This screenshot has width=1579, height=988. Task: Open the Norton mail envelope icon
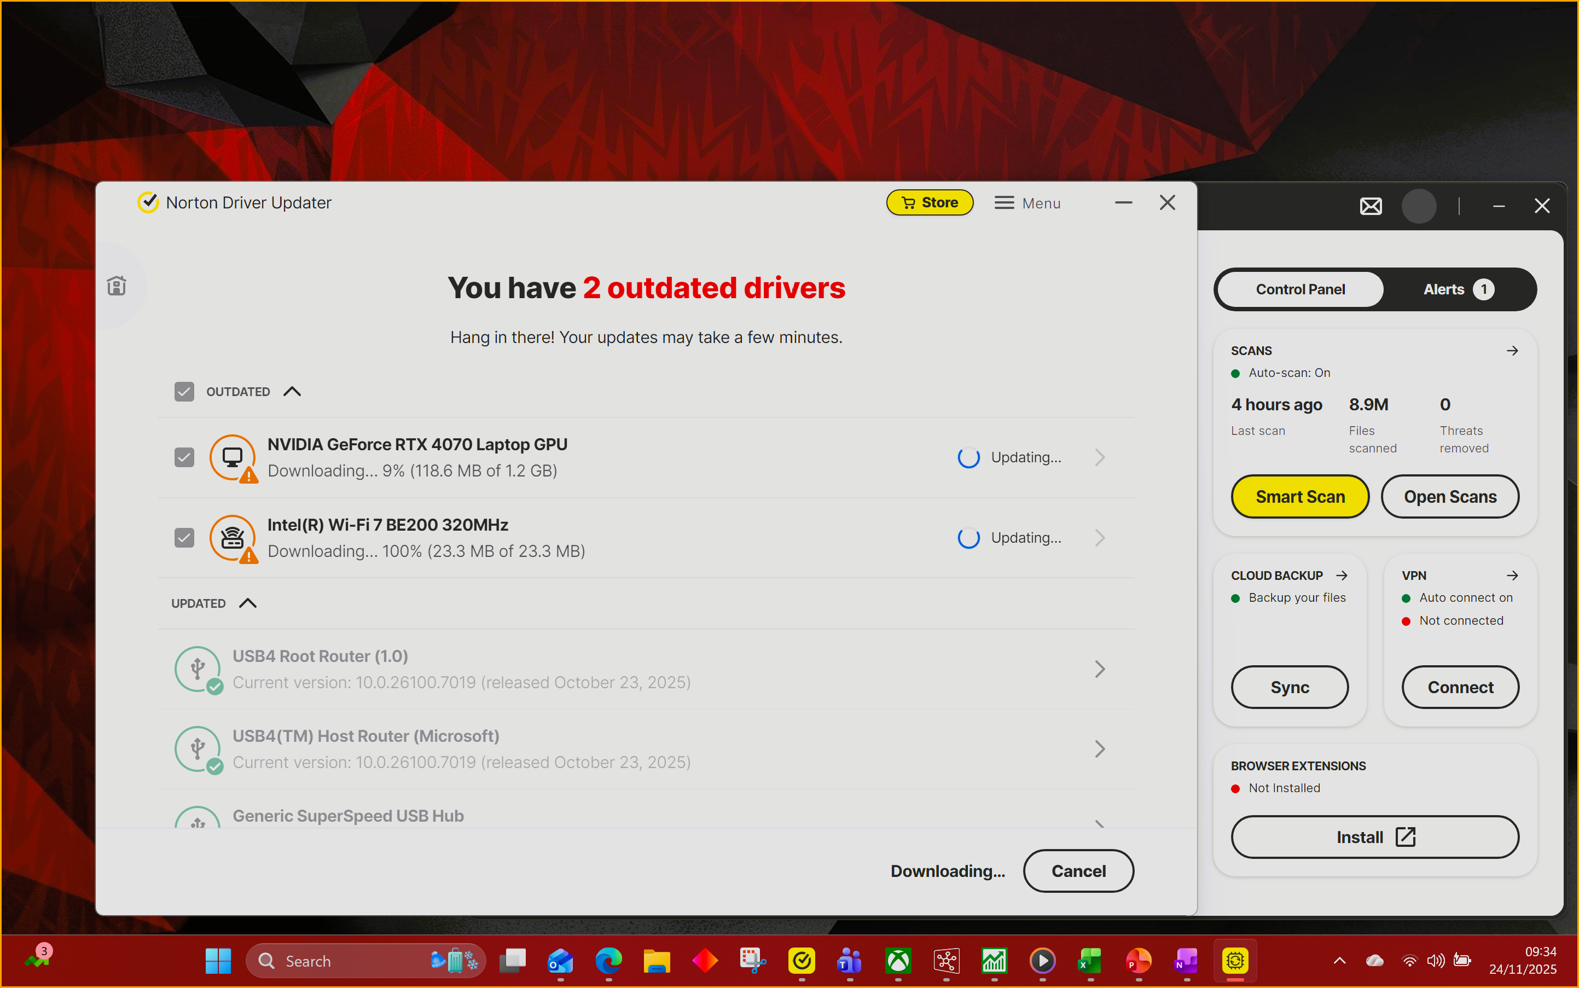click(1371, 206)
